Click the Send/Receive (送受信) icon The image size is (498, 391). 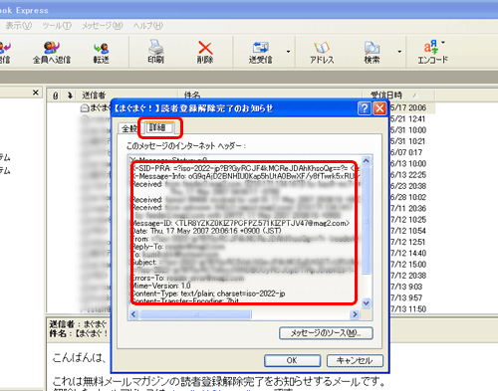click(x=261, y=52)
